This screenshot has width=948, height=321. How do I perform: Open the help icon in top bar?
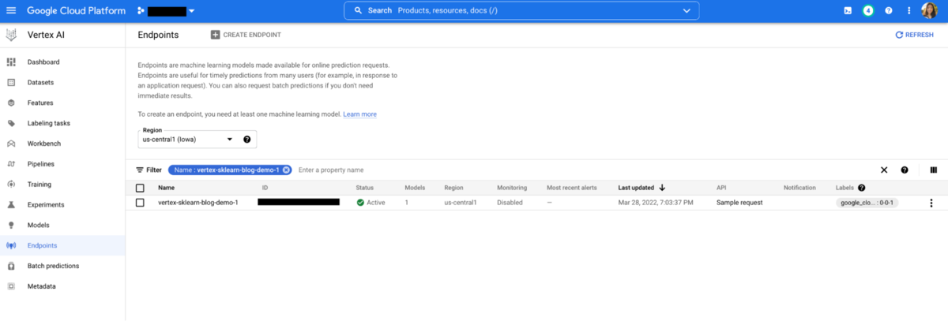[889, 11]
